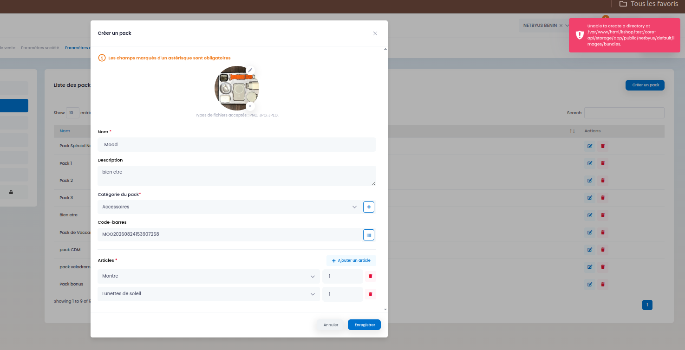Delete the Montre article row
Image resolution: width=685 pixels, height=350 pixels.
click(371, 276)
